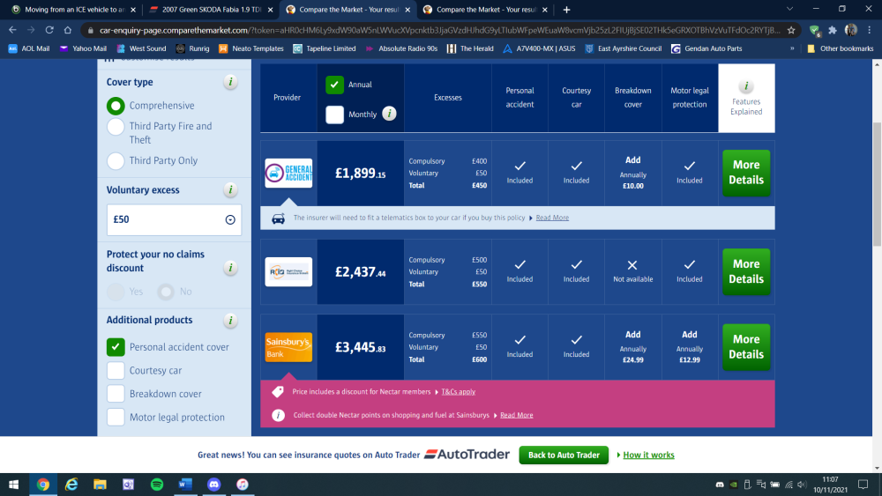Open Internet Explorer from taskbar
Viewport: 882px width, 496px height.
[x=71, y=485]
